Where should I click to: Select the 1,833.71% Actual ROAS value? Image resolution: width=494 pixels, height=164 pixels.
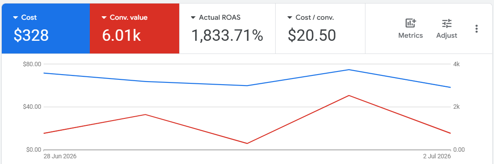tap(227, 35)
